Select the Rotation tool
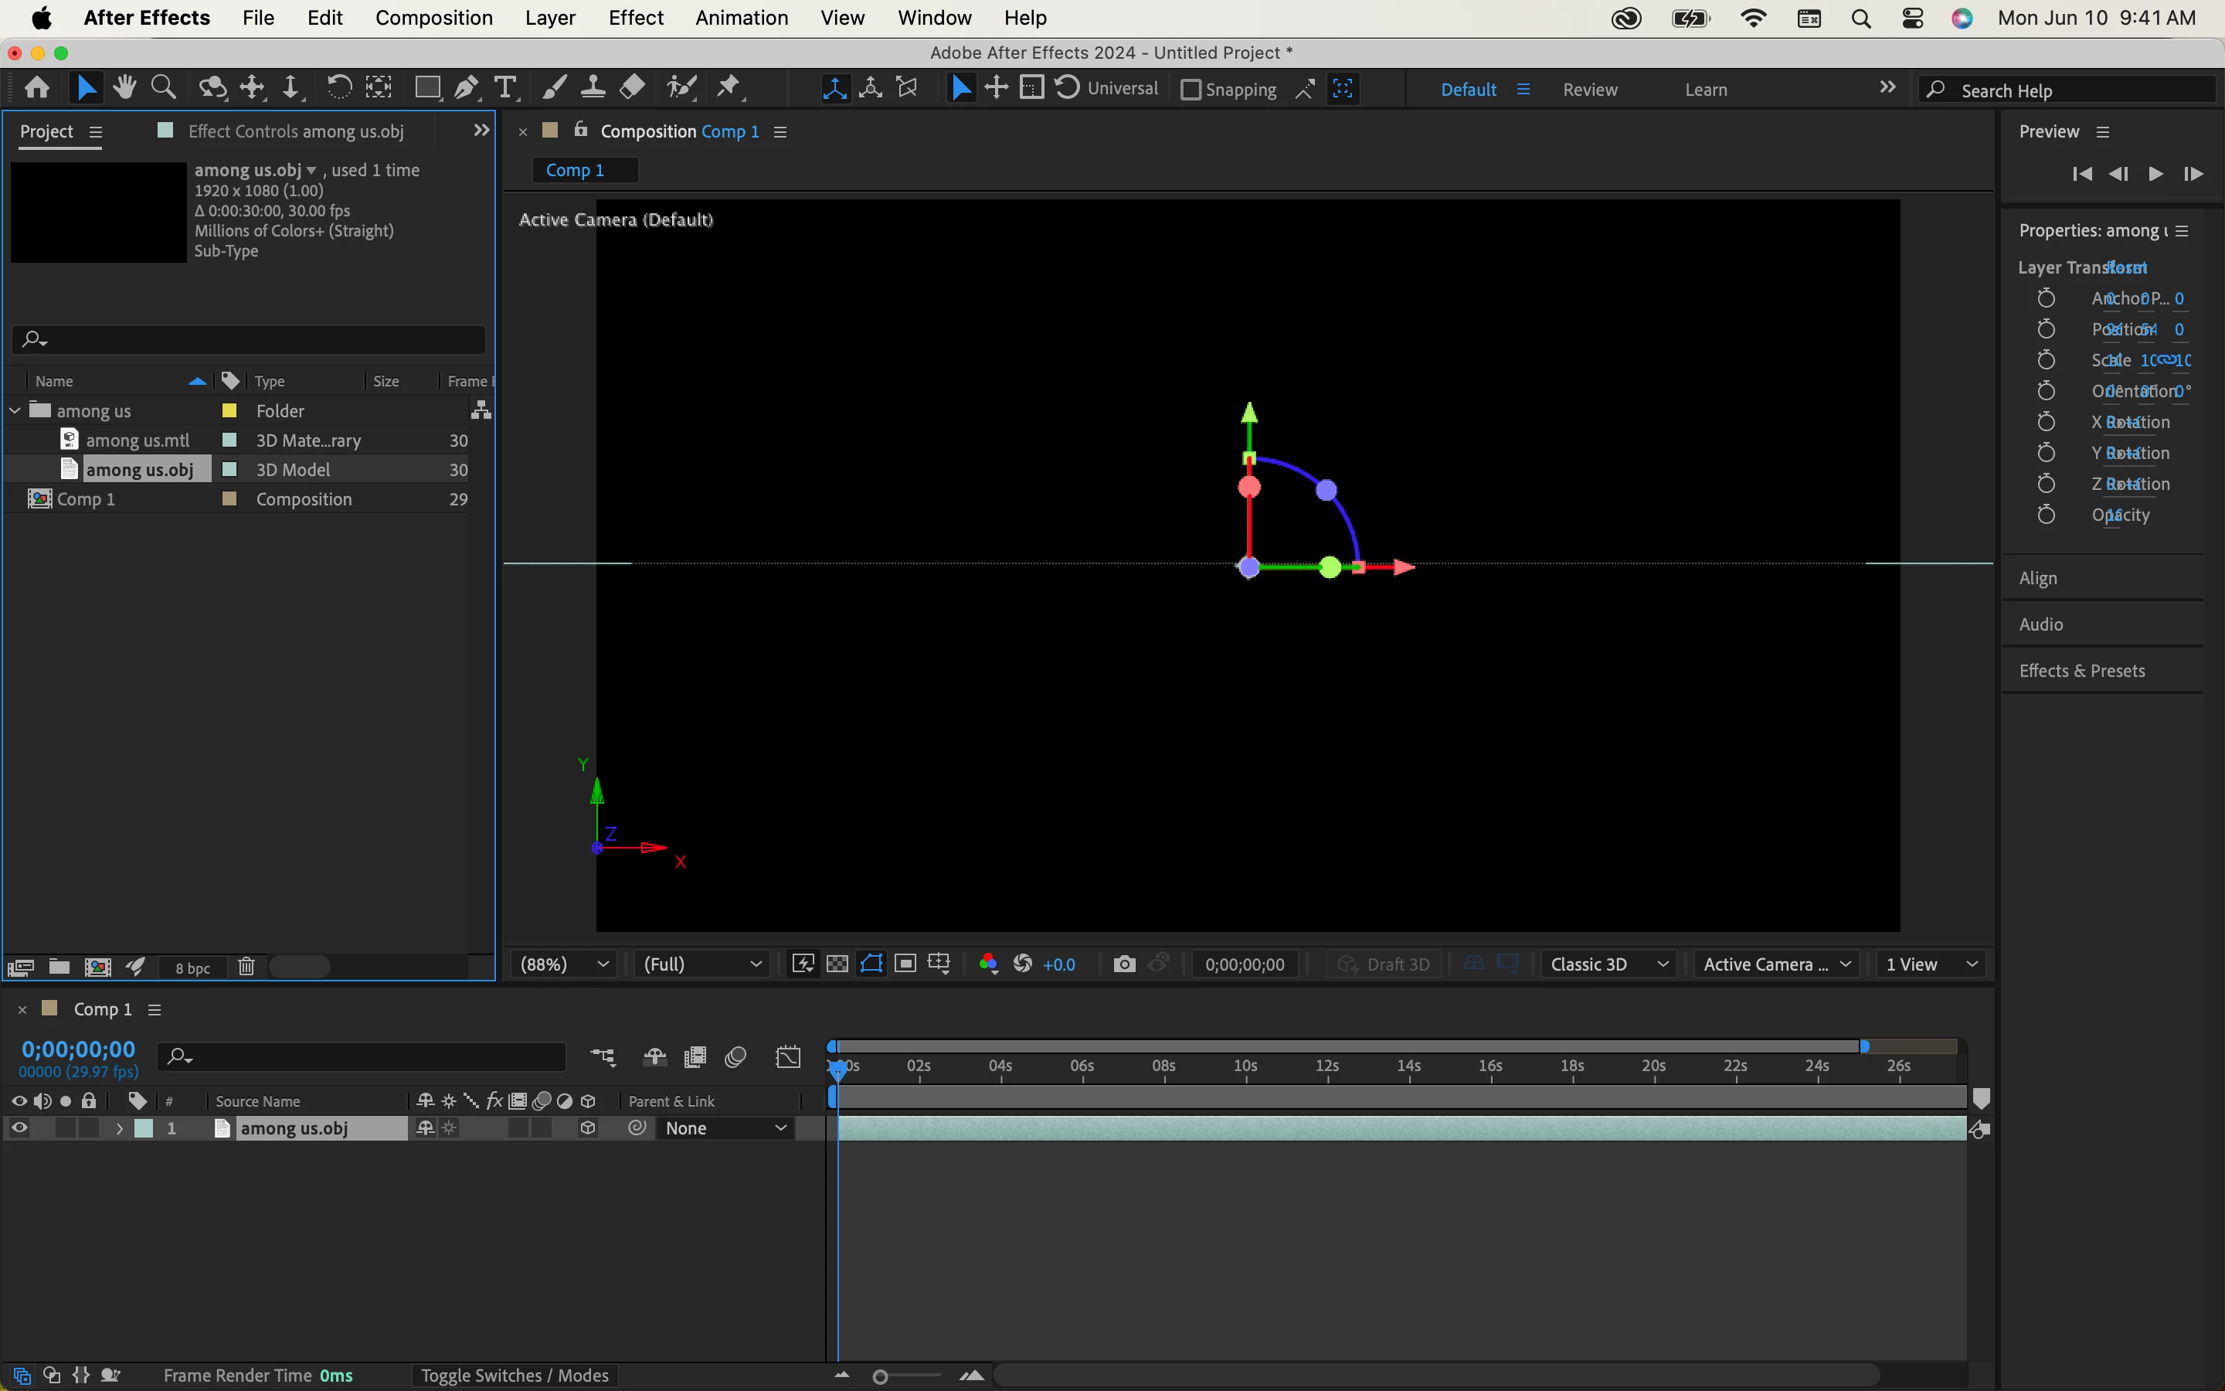Viewport: 2225px width, 1391px height. point(339,87)
